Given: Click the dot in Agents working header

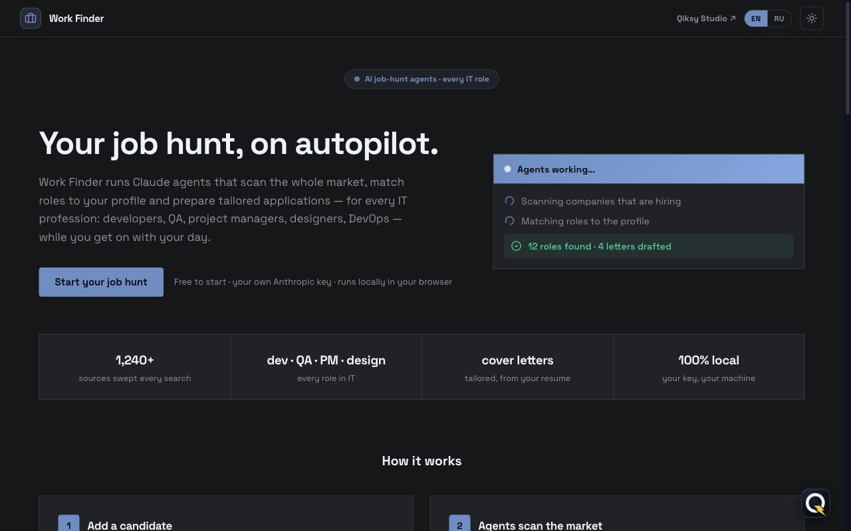Looking at the screenshot, I should (x=507, y=169).
